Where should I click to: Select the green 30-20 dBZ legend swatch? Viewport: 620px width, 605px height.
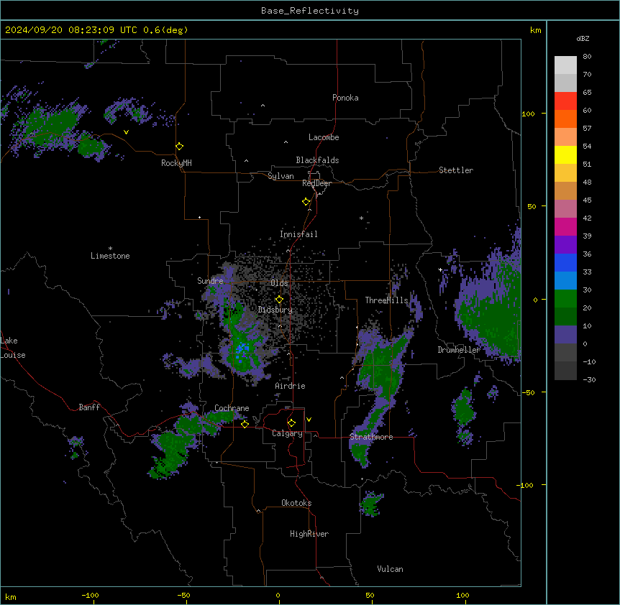(565, 299)
